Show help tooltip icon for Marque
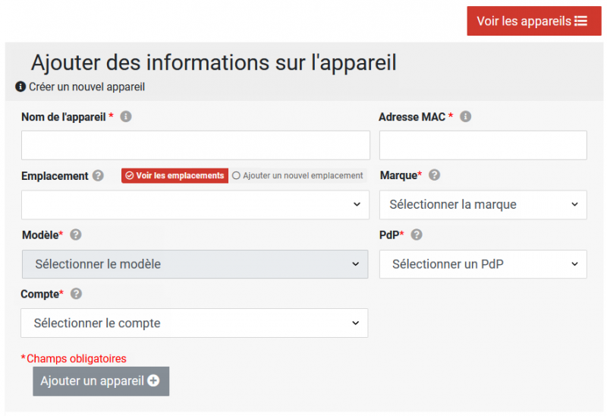The image size is (607, 416). coord(434,175)
